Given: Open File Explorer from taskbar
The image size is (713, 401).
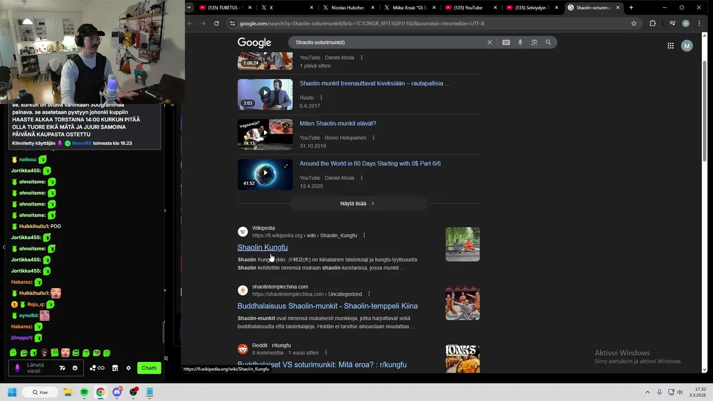Looking at the screenshot, I should (67, 392).
